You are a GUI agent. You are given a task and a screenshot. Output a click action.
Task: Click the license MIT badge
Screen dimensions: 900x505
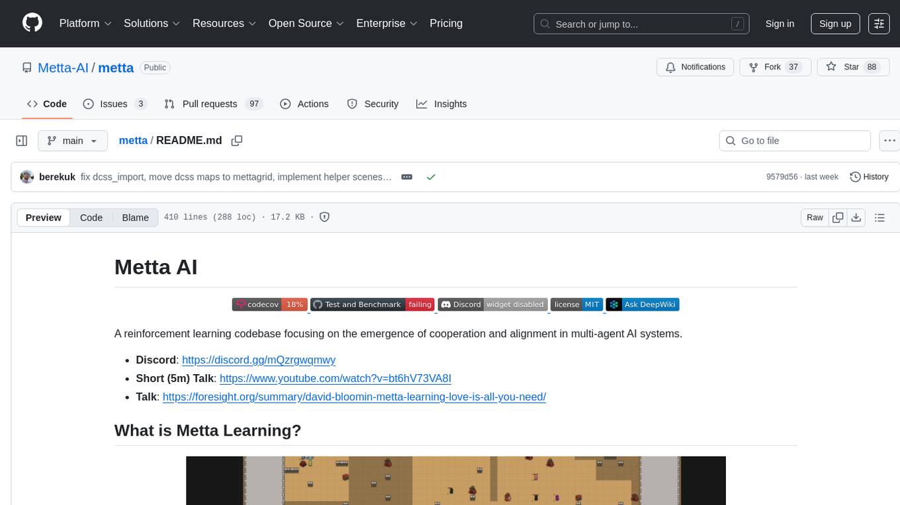point(576,305)
